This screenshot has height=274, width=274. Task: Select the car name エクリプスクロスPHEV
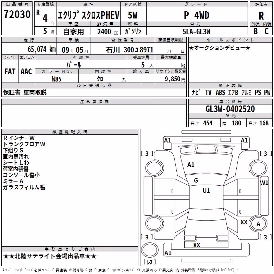89,15
